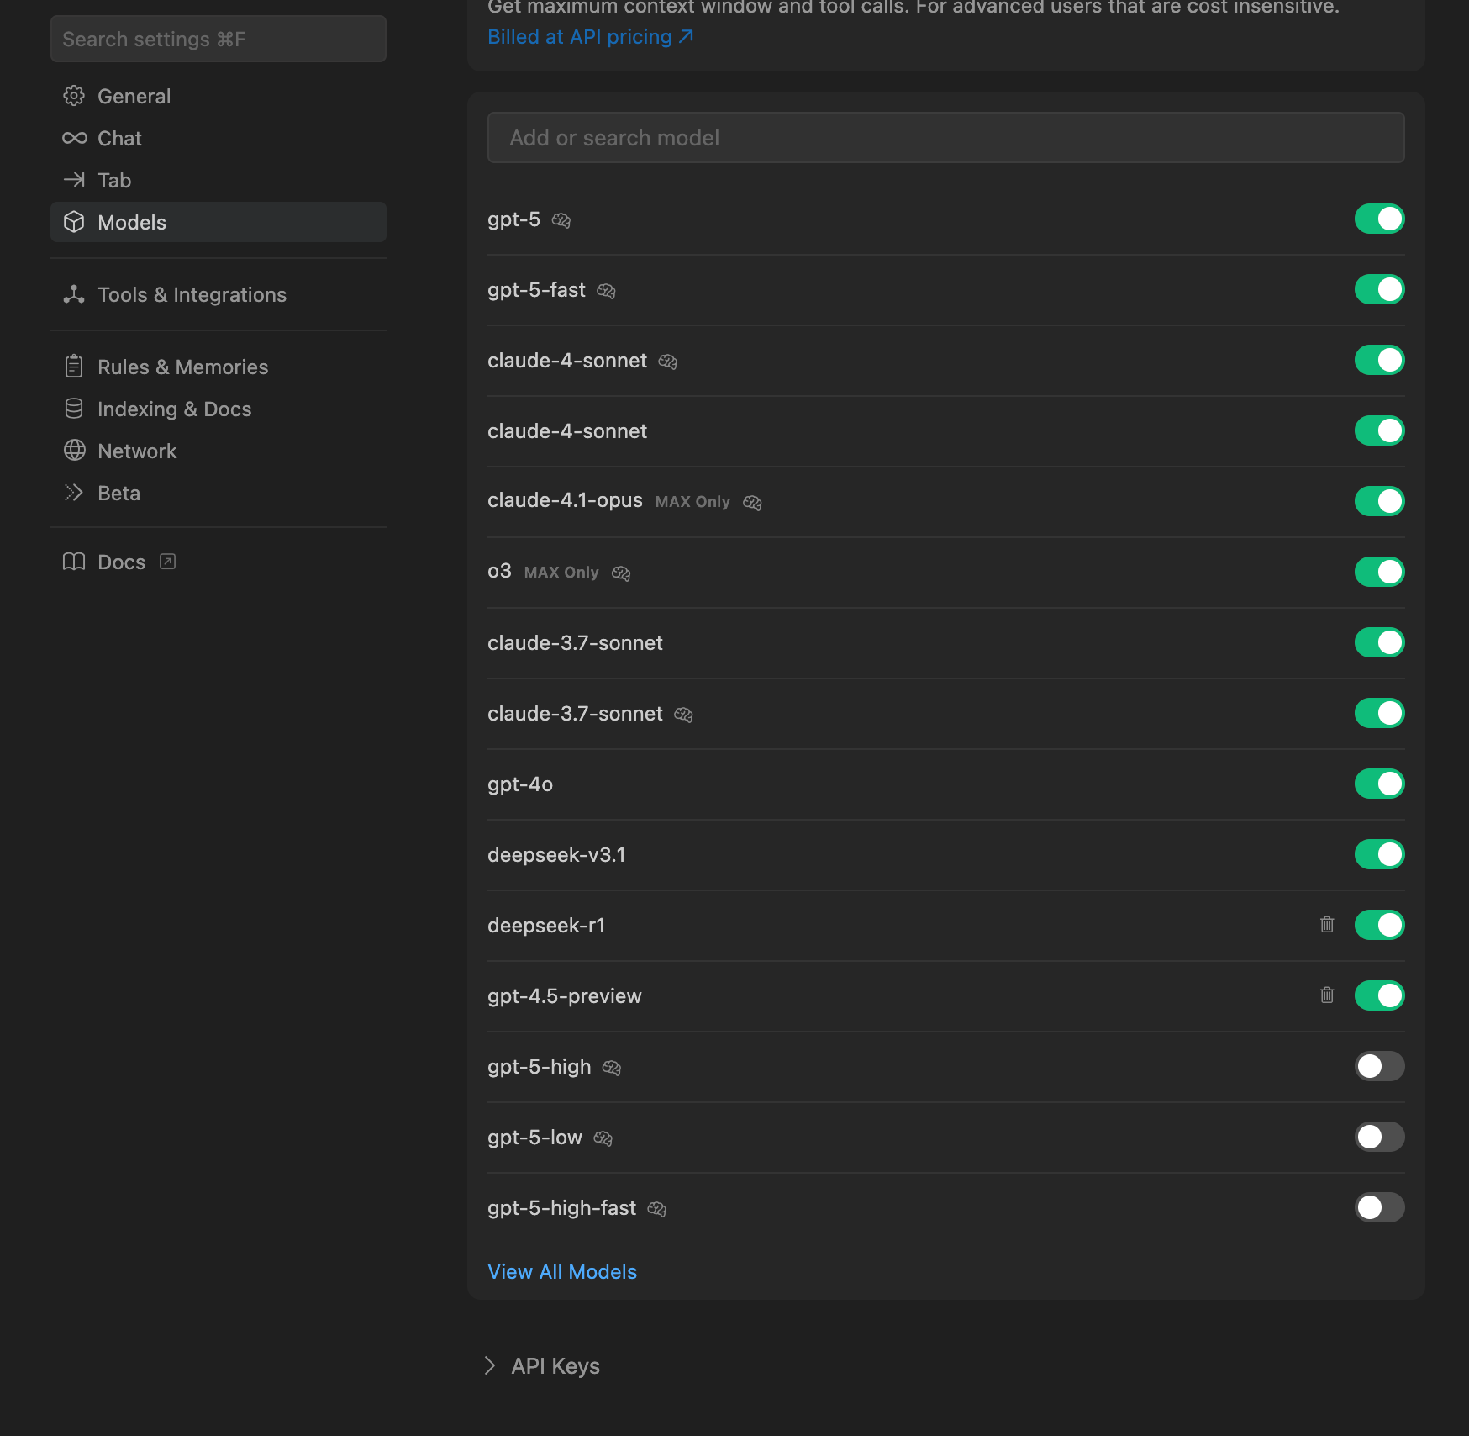Disable the o3 model switch
The image size is (1469, 1436).
click(1379, 572)
